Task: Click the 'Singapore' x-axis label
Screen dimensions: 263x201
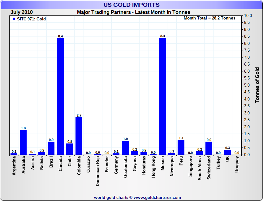Action: [190, 166]
